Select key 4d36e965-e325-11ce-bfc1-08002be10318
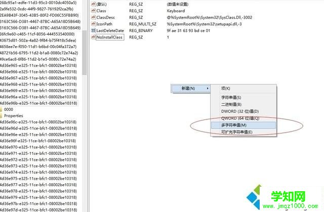 pos(38,65)
